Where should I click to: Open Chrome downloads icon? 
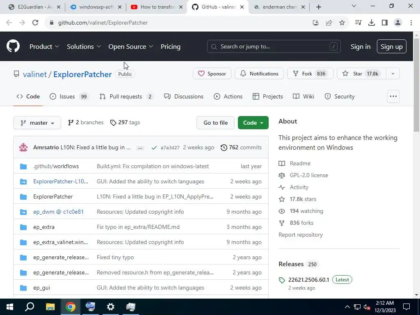(x=372, y=23)
